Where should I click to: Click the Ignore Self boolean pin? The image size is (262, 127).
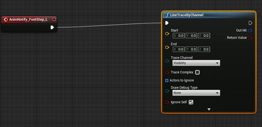point(167,102)
